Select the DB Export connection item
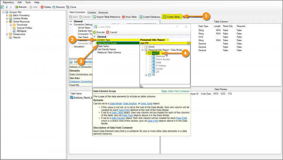Screen dimensions: 283x160 22,31
